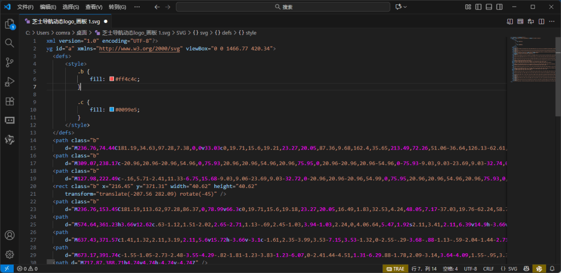Toggle the primary sidebar layout button
The image size is (561, 273).
coord(478,7)
